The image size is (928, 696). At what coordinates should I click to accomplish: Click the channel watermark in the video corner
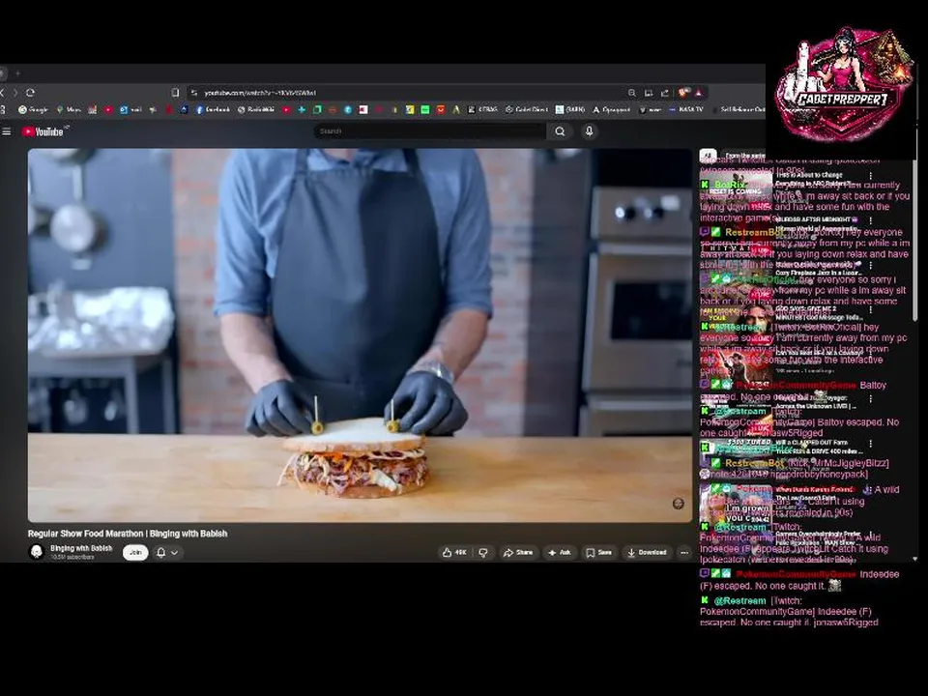[679, 503]
